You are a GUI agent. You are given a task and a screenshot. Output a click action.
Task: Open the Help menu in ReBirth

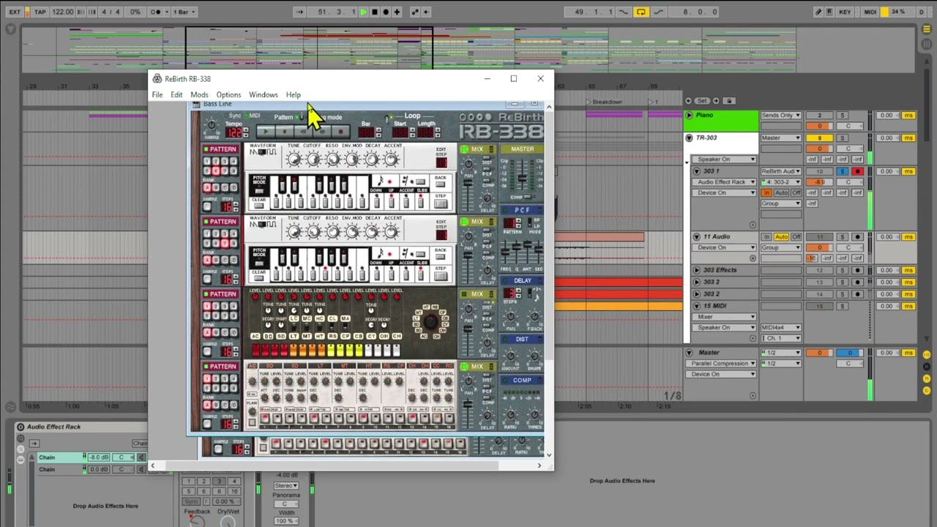293,94
